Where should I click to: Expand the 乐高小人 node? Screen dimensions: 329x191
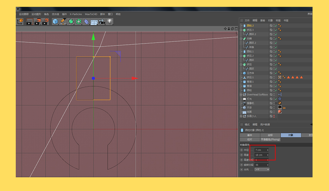coord(241,116)
